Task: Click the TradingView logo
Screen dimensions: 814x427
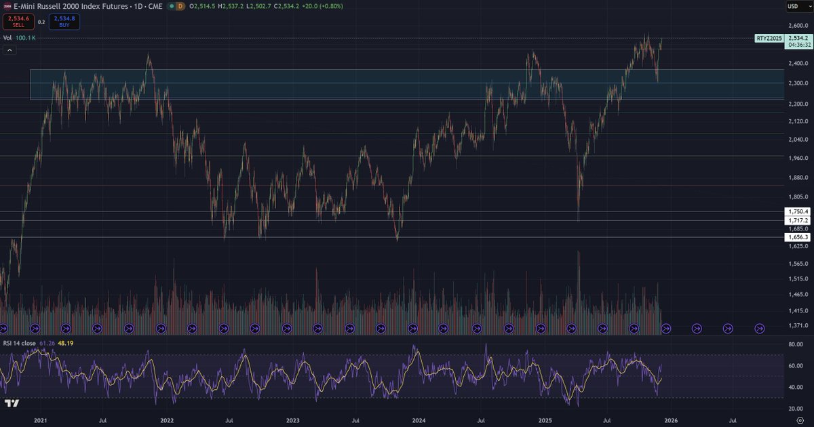Action: (x=12, y=405)
